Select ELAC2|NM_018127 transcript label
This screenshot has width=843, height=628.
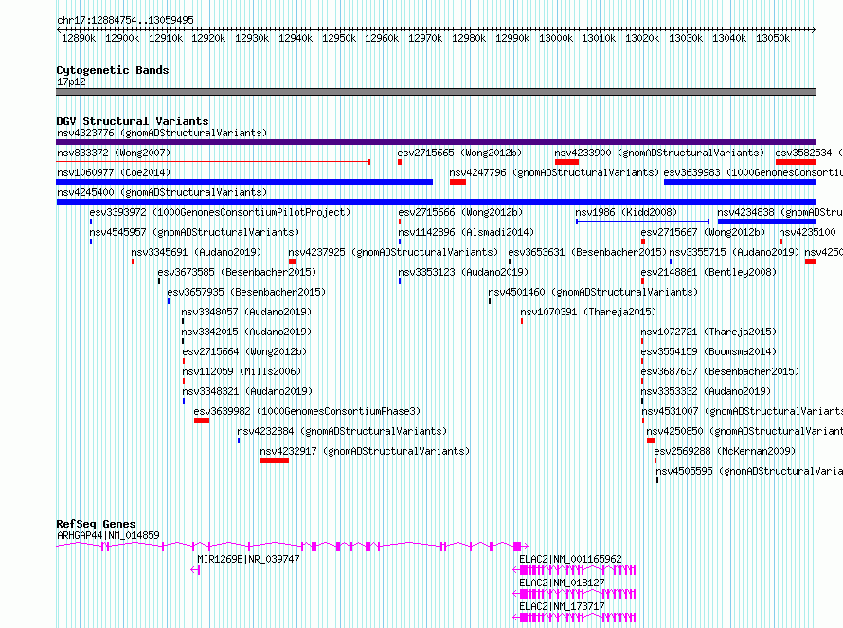pos(562,583)
